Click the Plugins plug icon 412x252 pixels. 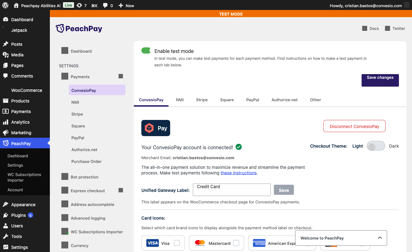point(6,215)
